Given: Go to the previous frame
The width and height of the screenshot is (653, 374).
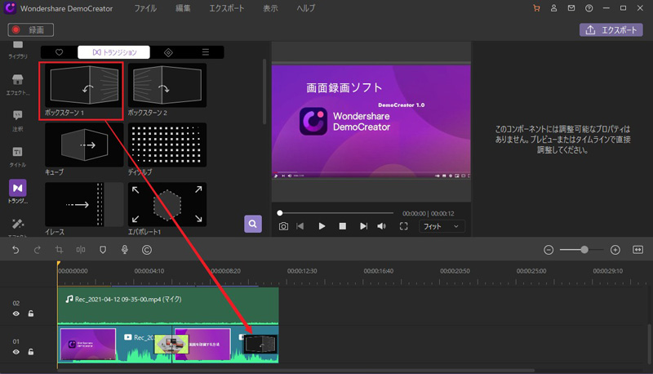Looking at the screenshot, I should click(x=300, y=226).
